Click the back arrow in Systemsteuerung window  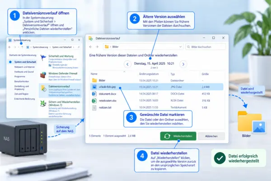coord(9,47)
